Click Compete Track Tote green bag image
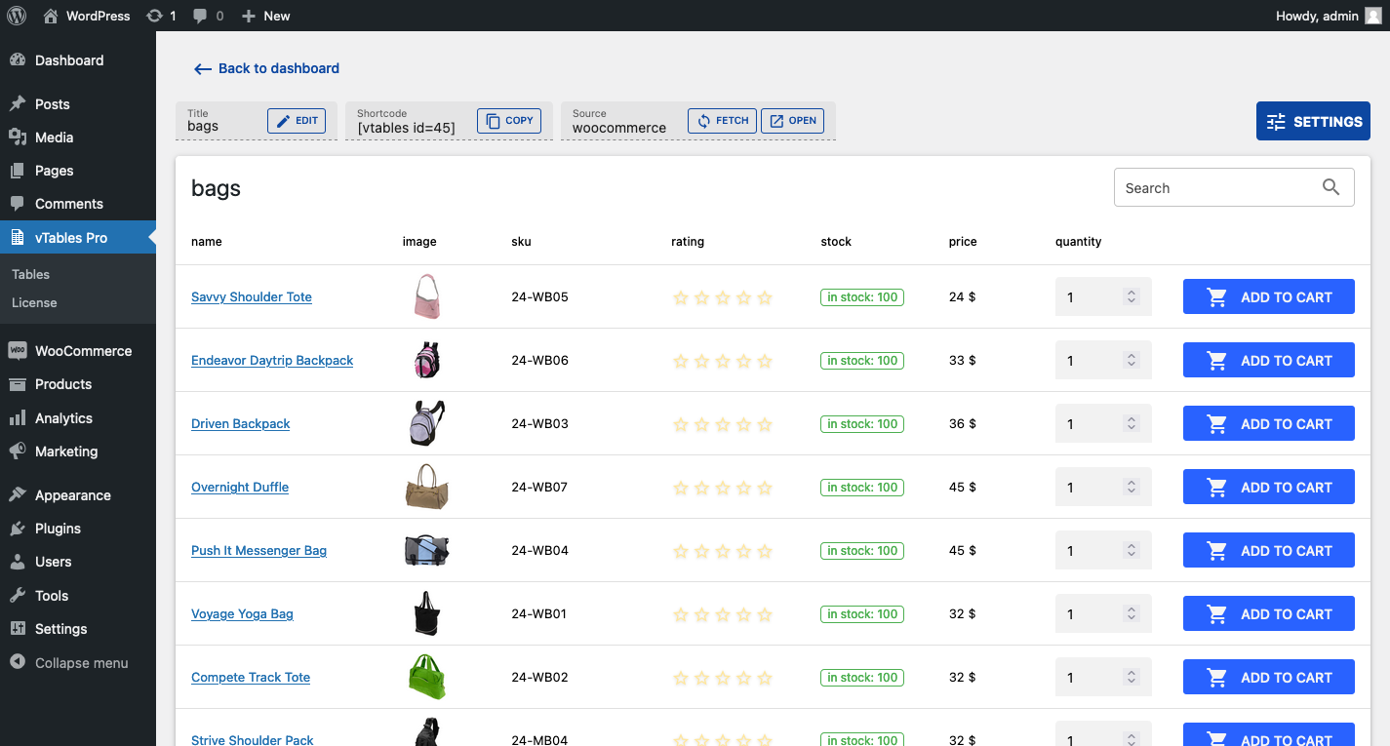The width and height of the screenshot is (1390, 746). [x=426, y=677]
